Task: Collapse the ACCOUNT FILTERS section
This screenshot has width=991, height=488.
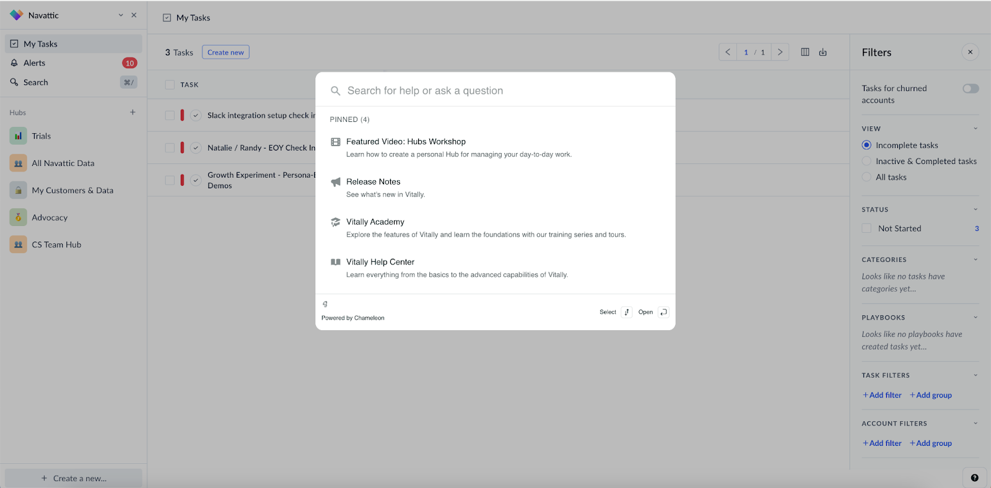Action: [x=976, y=424]
